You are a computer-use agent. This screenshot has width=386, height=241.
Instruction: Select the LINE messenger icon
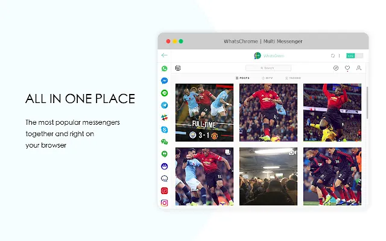[165, 93]
